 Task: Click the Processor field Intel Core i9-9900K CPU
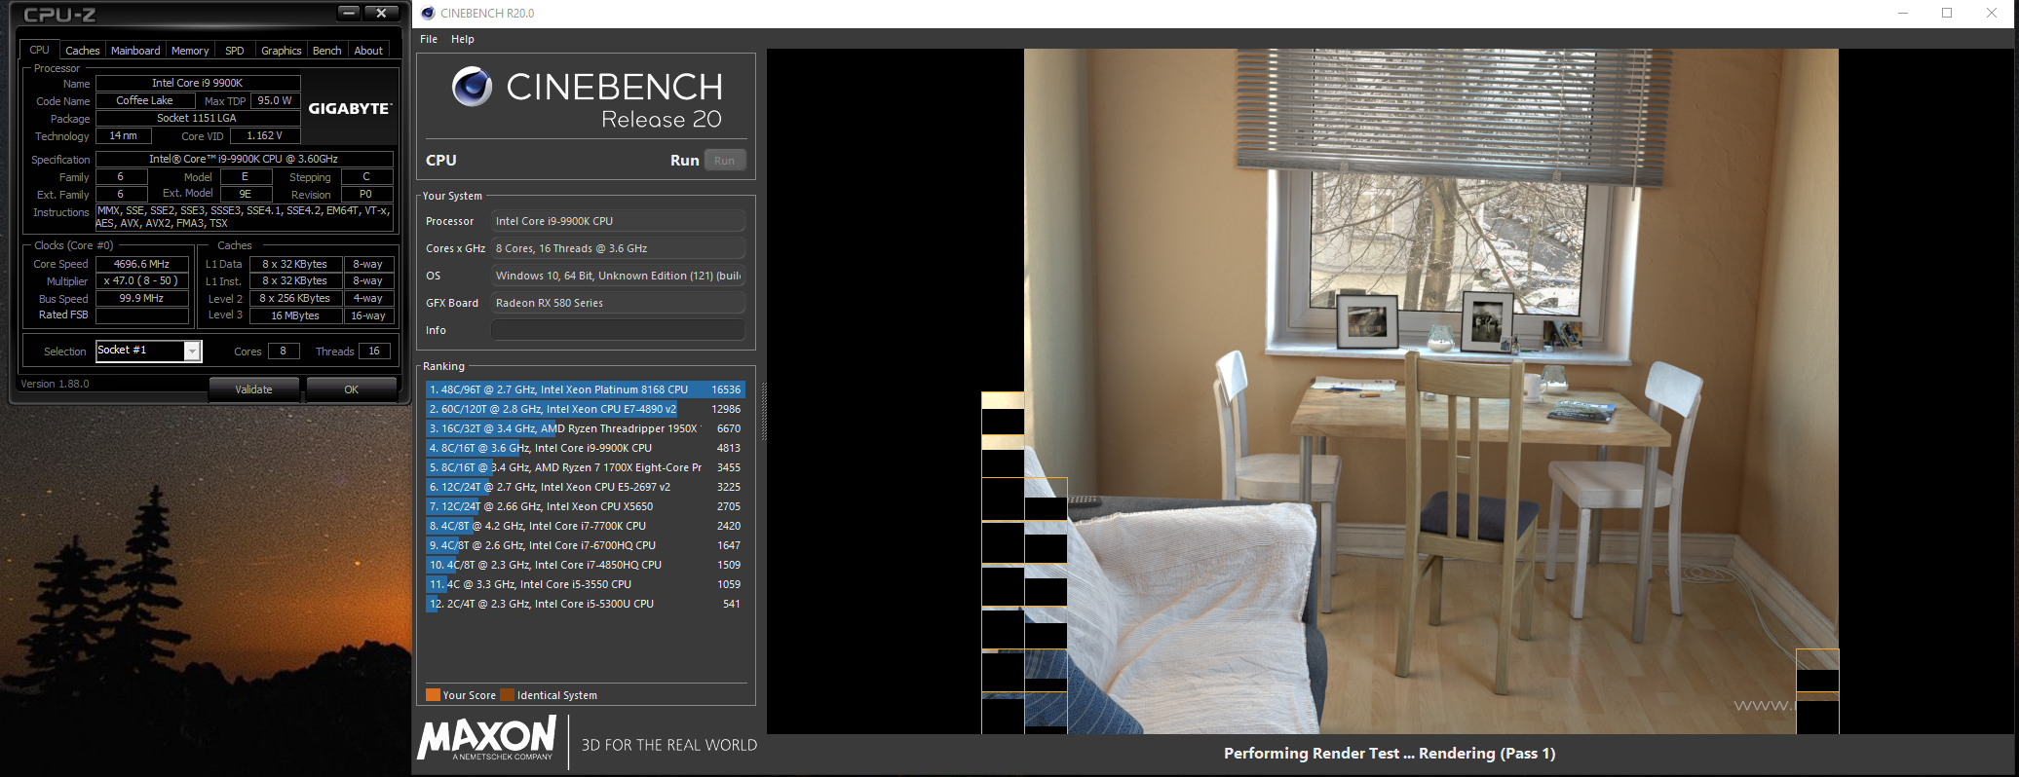(618, 221)
